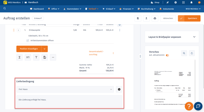
Task: Click the search magnifier icon
Action: [x=5, y=9]
